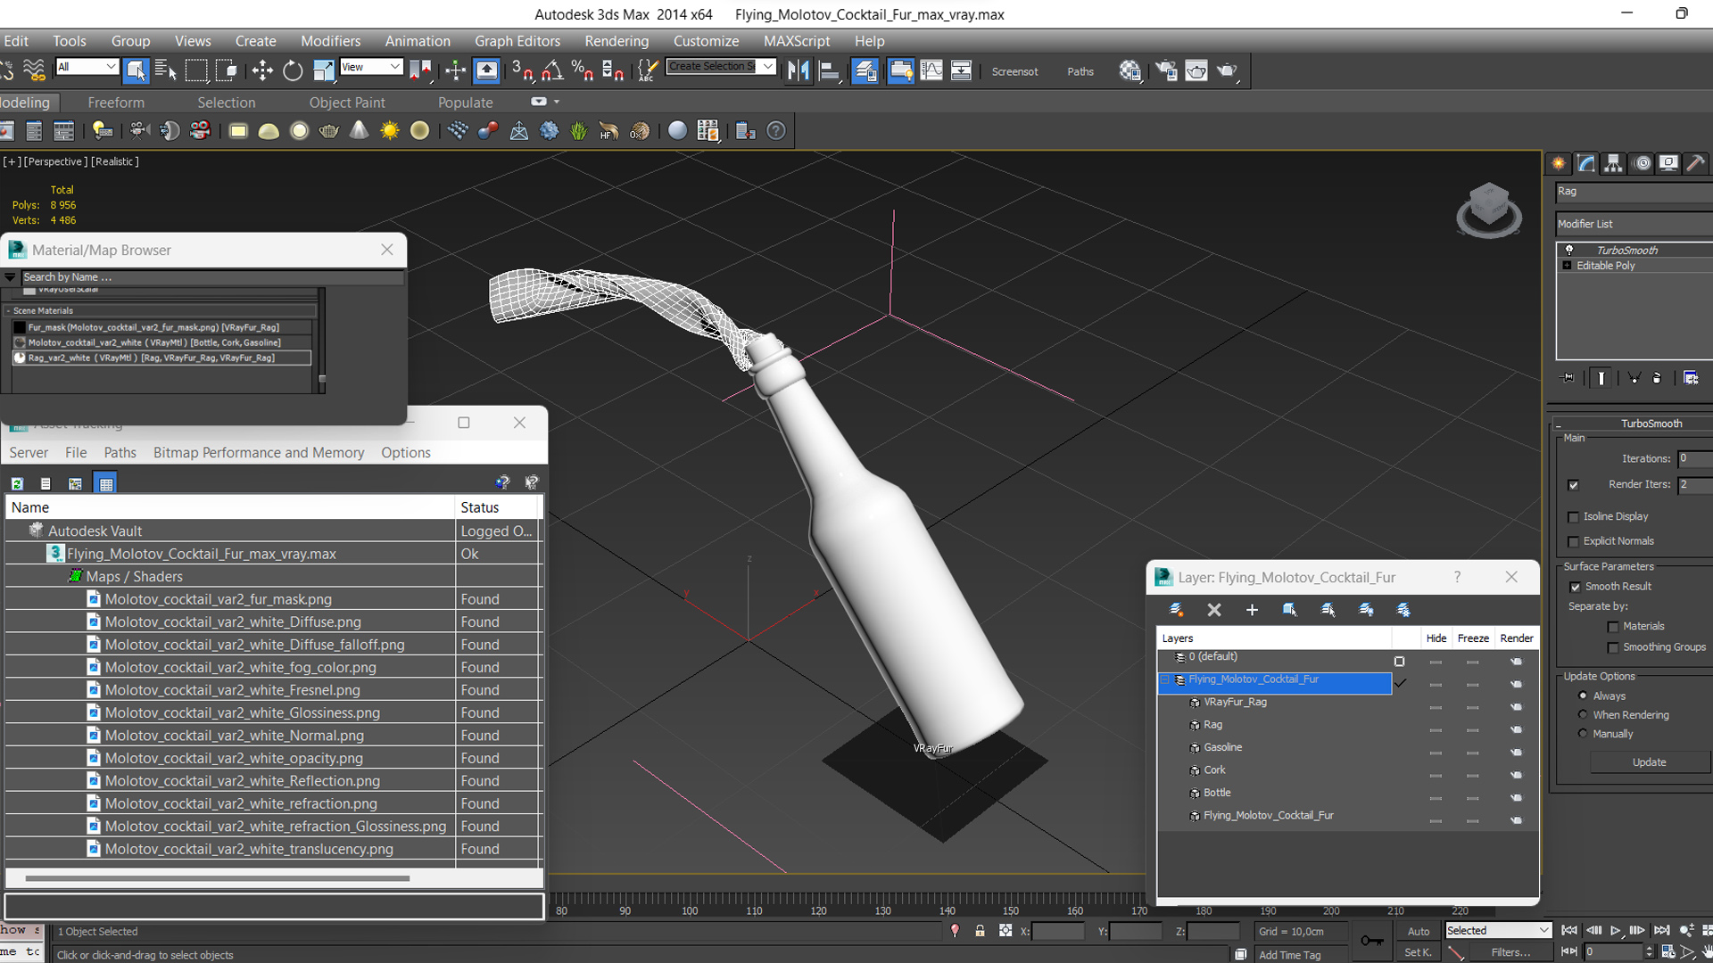
Task: Toggle Render Iters checkbox
Action: tap(1574, 485)
